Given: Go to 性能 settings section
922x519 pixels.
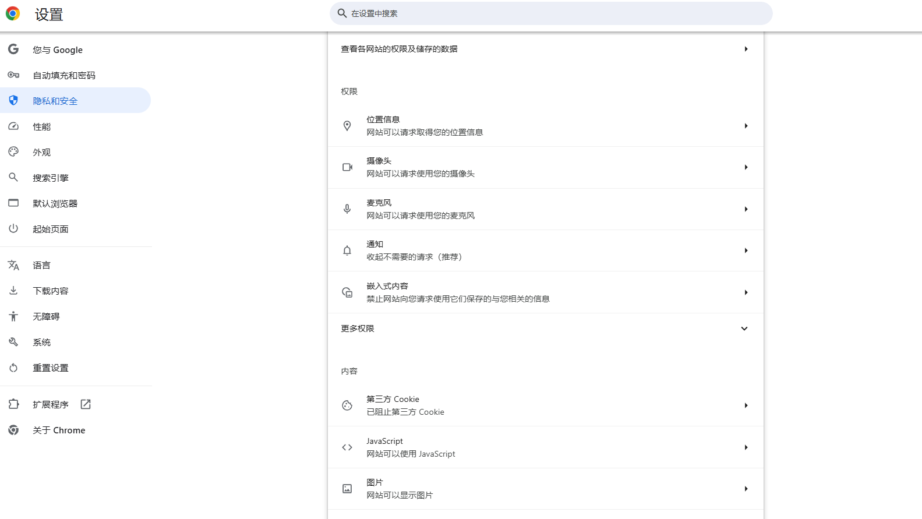Looking at the screenshot, I should point(75,126).
